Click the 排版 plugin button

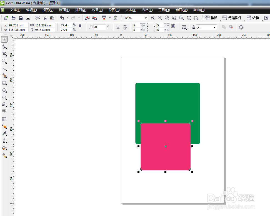point(211,18)
